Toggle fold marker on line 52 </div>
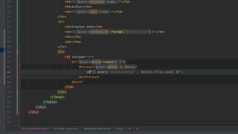The image size is (238, 134). (x=19, y=112)
